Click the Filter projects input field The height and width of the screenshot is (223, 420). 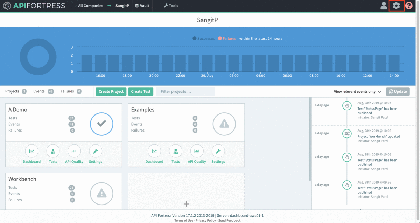pyautogui.click(x=185, y=91)
